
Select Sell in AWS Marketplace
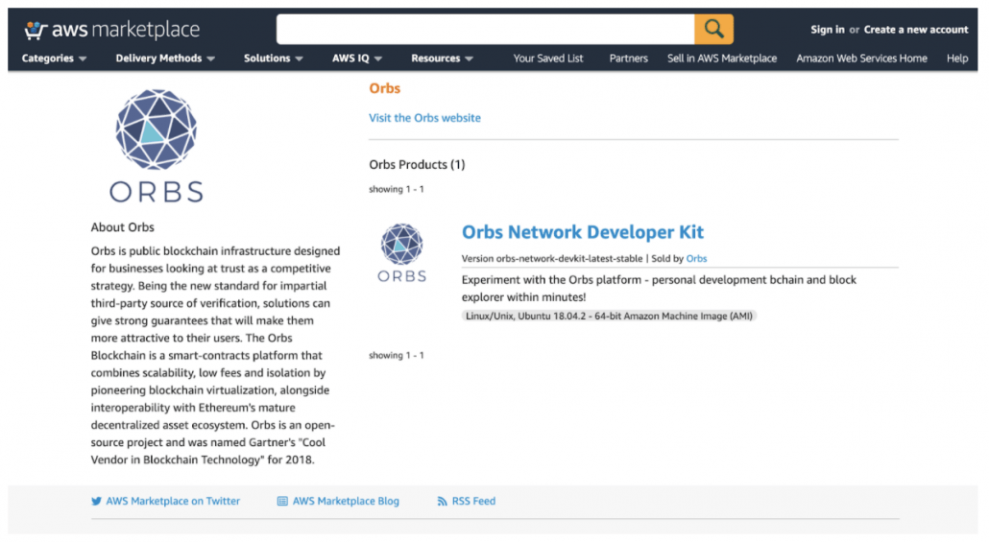pyautogui.click(x=722, y=58)
